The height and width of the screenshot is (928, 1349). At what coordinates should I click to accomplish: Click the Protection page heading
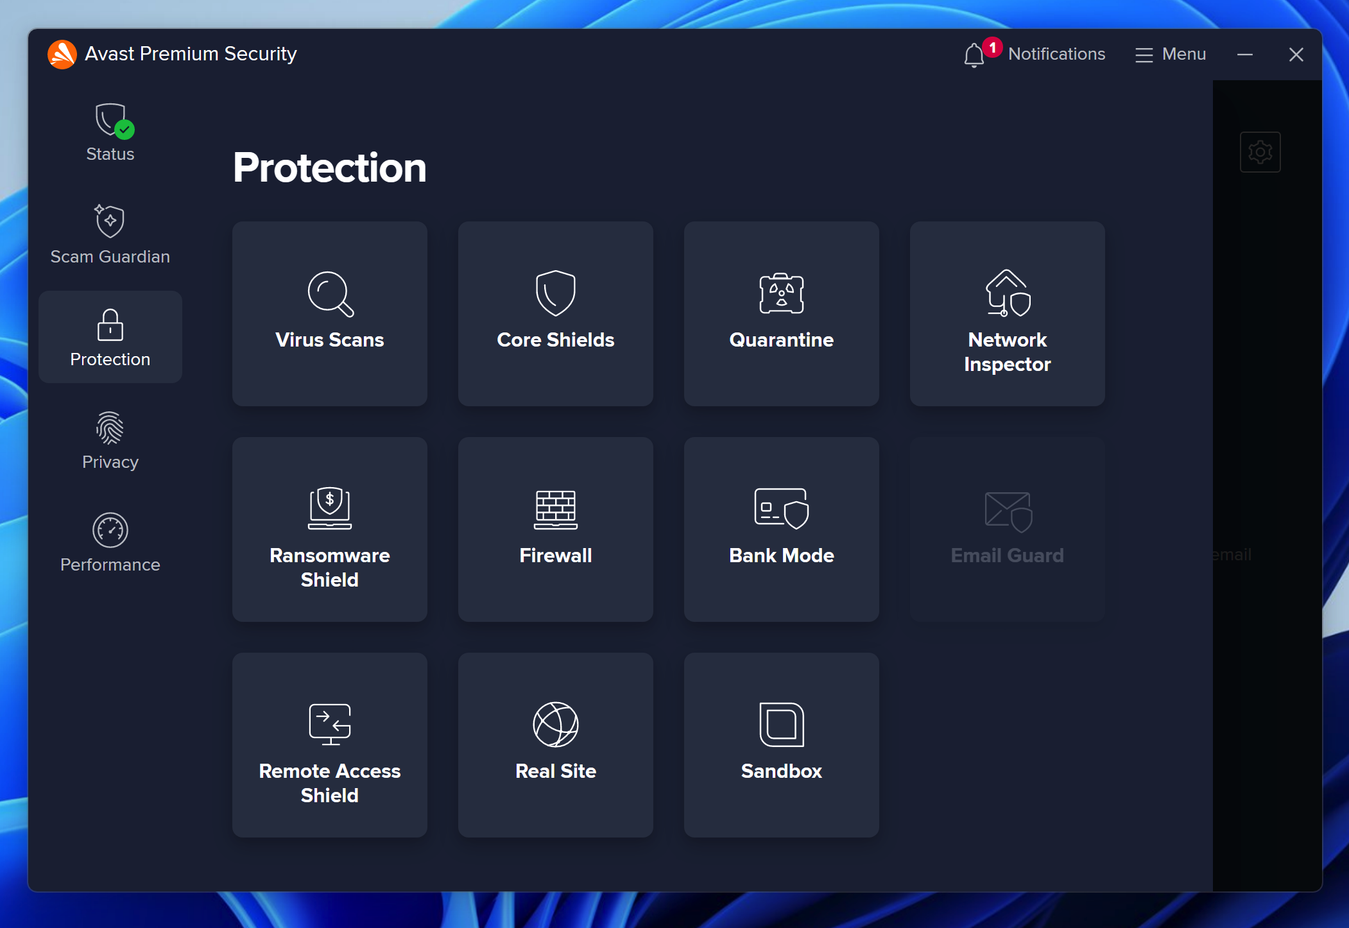(x=330, y=168)
